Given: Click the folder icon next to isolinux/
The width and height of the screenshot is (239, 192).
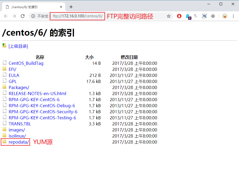Looking at the screenshot, I should click(x=4, y=135).
